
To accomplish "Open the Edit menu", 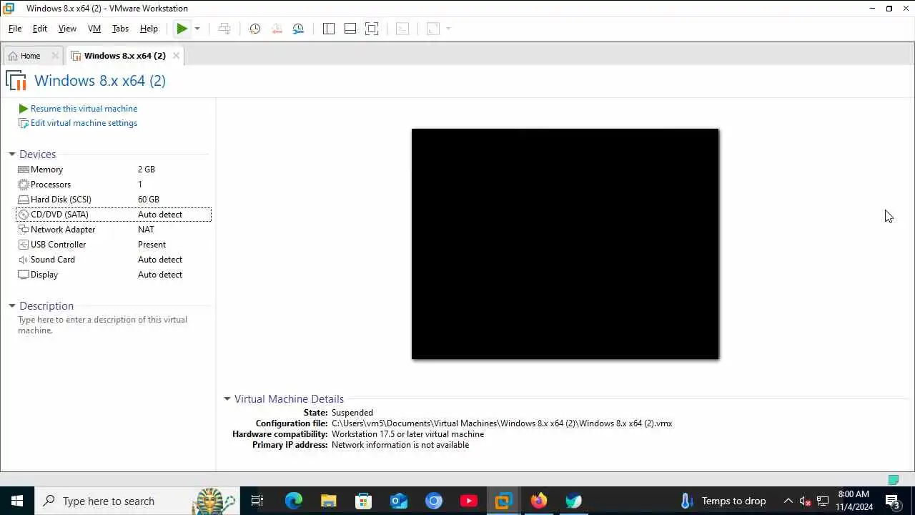I will [x=40, y=29].
